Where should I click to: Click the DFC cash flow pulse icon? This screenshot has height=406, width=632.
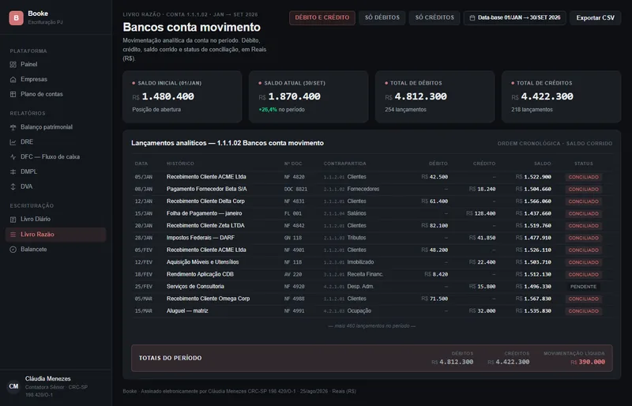[x=13, y=157]
